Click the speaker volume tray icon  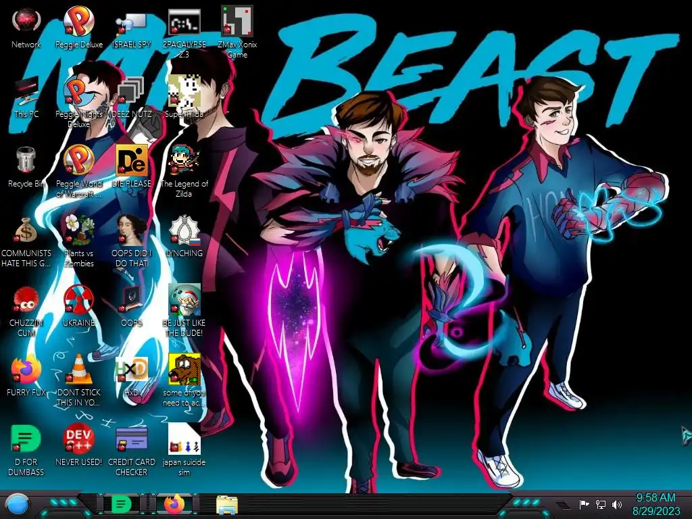616,504
